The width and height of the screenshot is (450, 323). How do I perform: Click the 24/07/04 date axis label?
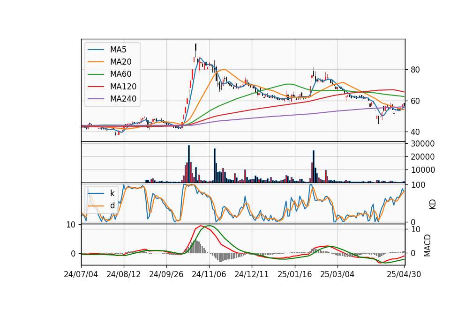pyautogui.click(x=81, y=275)
